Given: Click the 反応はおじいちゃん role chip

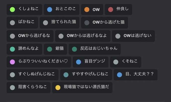Looking at the screenshot, I should (x=95, y=49).
